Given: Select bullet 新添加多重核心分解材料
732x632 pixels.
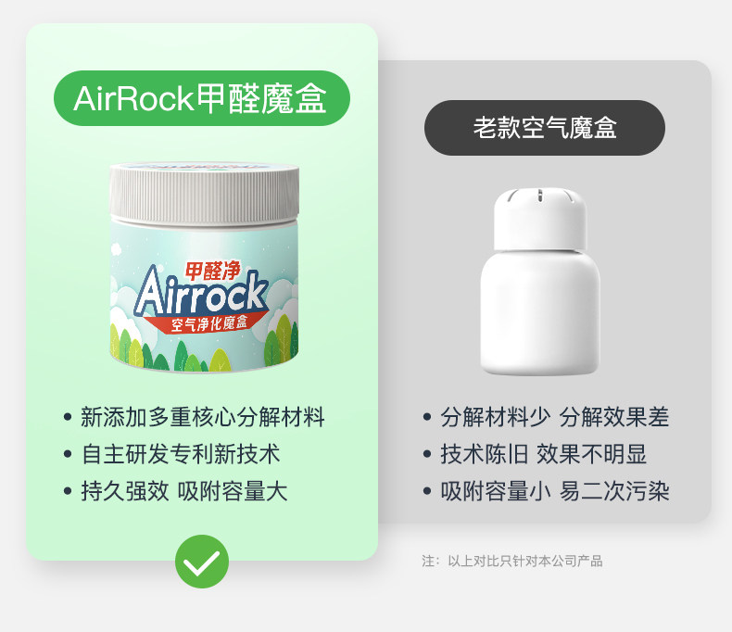Looking at the screenshot, I should (194, 417).
